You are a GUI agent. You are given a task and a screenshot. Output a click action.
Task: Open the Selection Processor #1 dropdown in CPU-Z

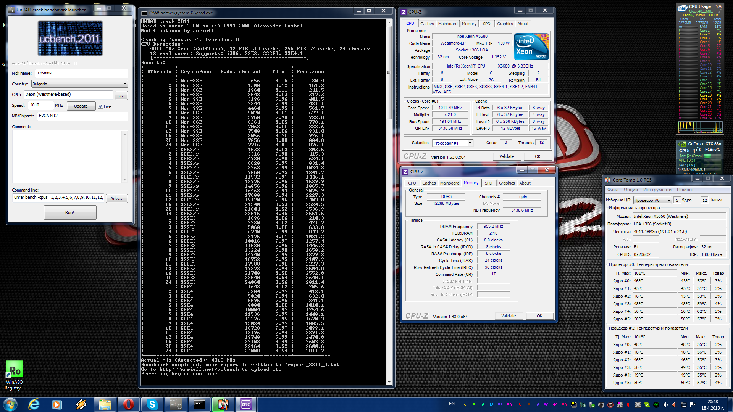coord(453,143)
